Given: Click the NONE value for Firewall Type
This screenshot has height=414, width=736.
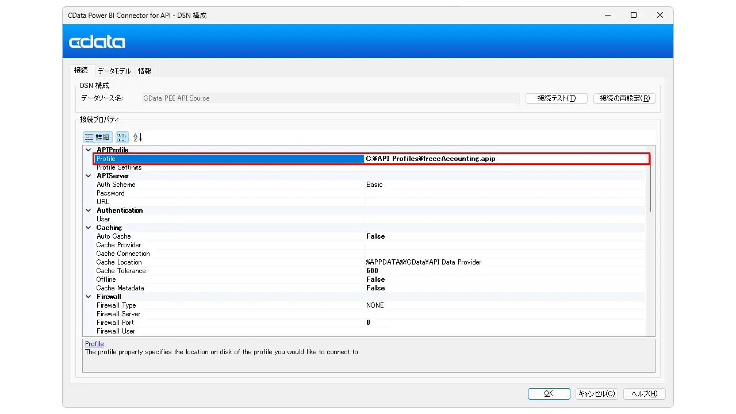Looking at the screenshot, I should [x=375, y=305].
